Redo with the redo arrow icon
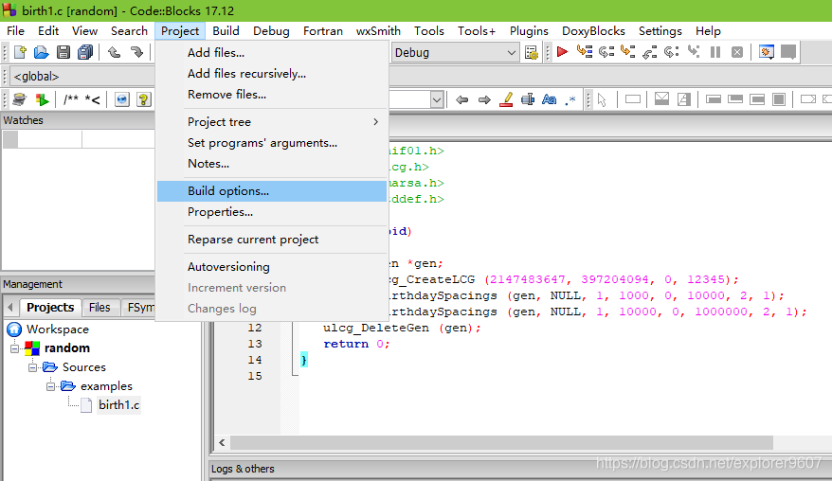 pyautogui.click(x=136, y=52)
